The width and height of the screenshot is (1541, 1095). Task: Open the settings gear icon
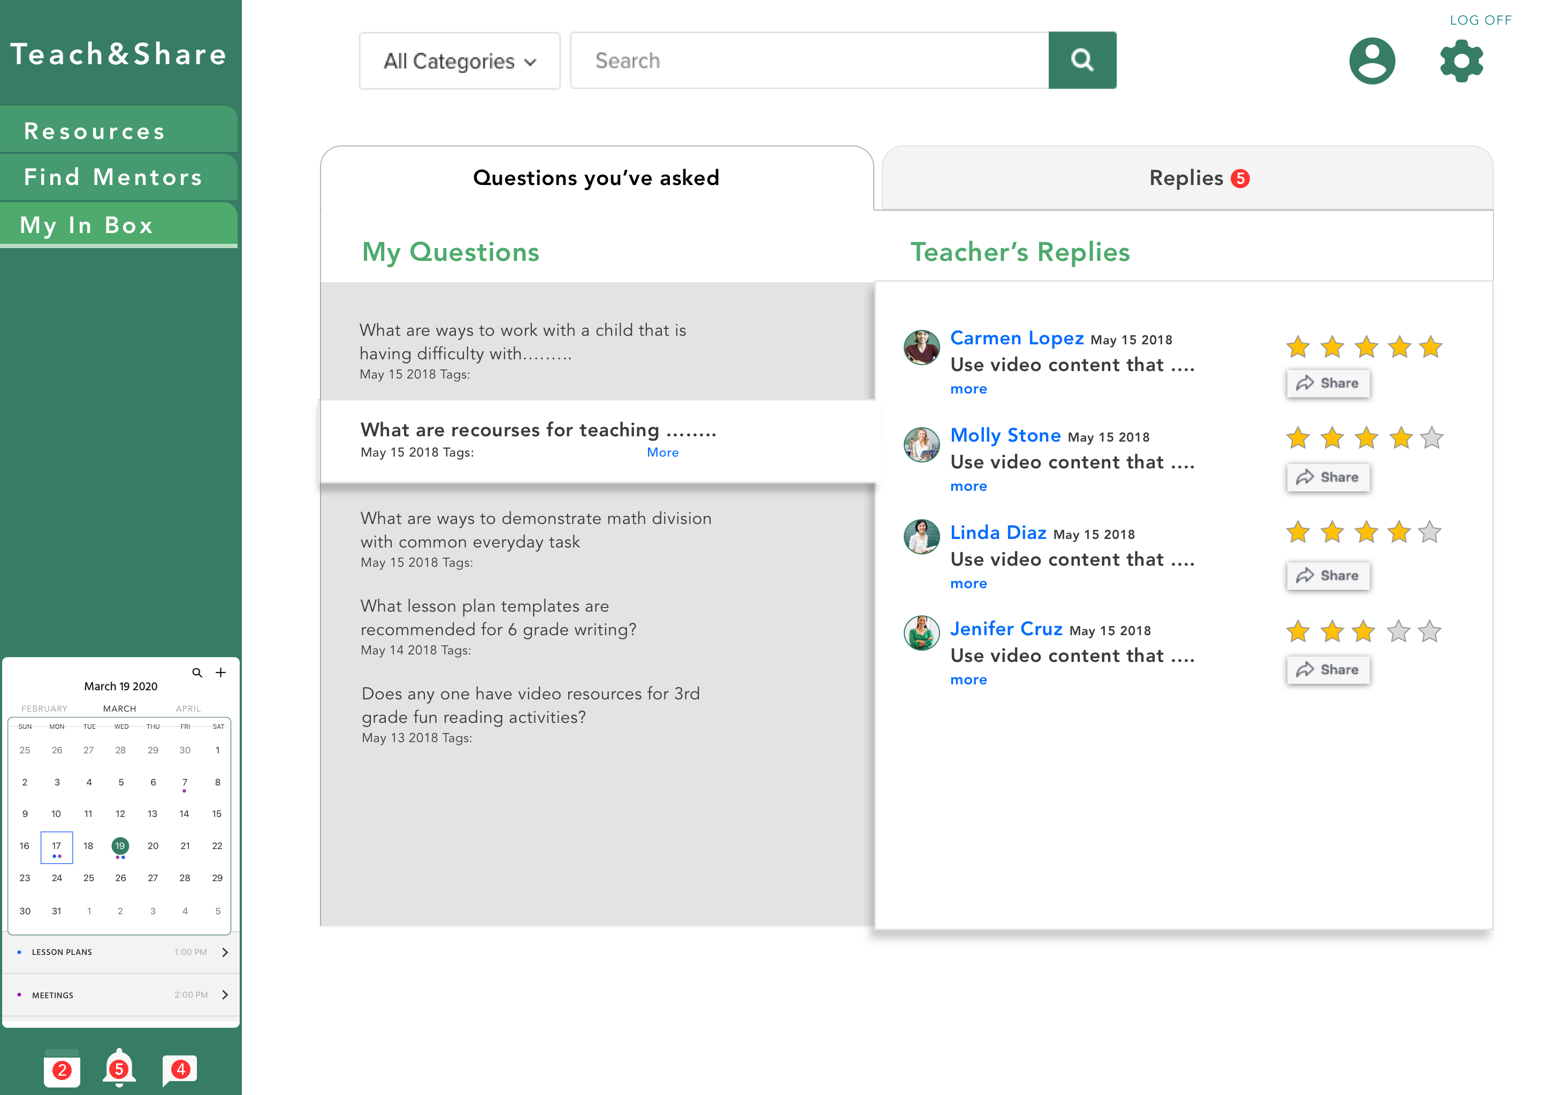click(x=1461, y=60)
